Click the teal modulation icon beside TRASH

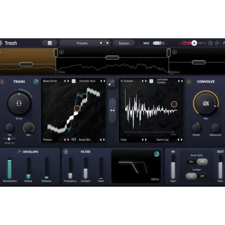[36, 81]
